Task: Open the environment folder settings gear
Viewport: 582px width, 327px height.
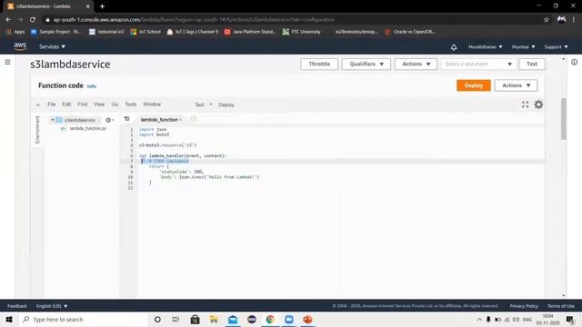Action: click(x=109, y=120)
